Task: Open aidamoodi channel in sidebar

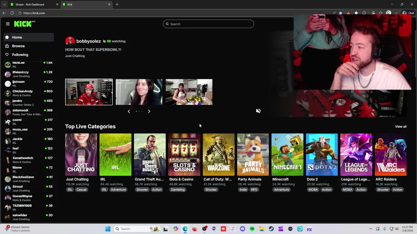Action: click(29, 112)
